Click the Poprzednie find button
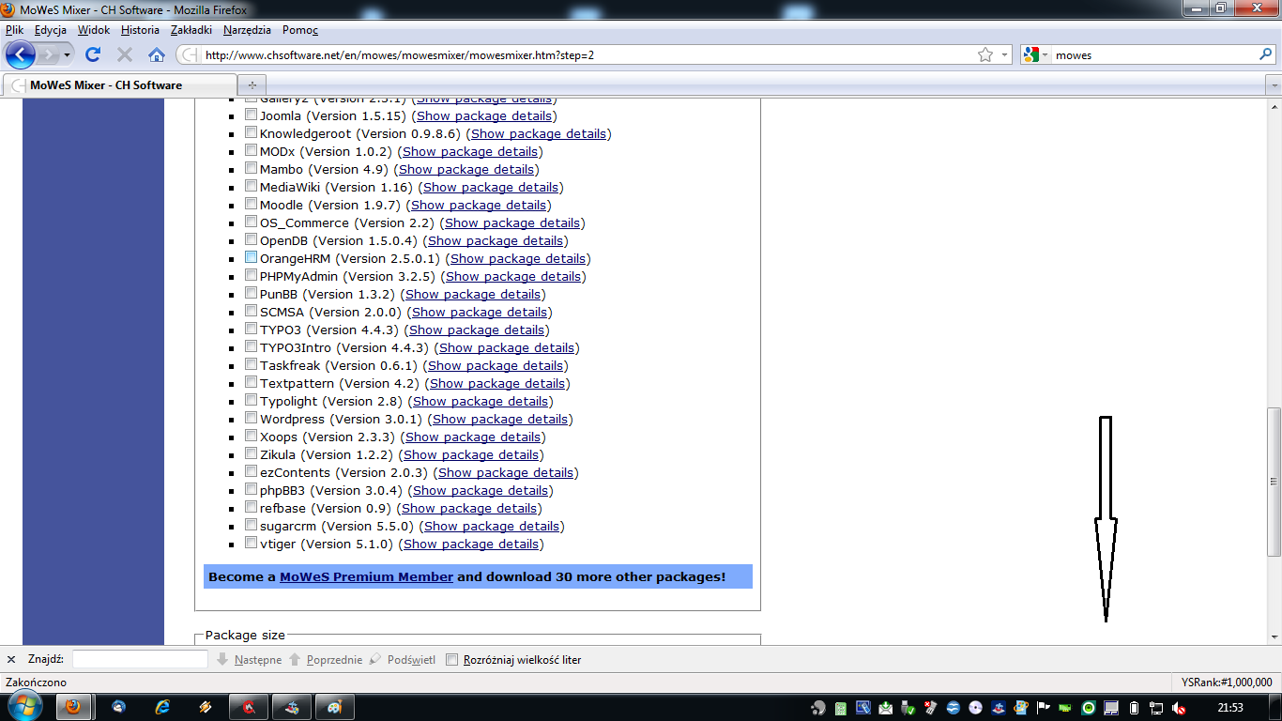The width and height of the screenshot is (1282, 721). click(326, 659)
